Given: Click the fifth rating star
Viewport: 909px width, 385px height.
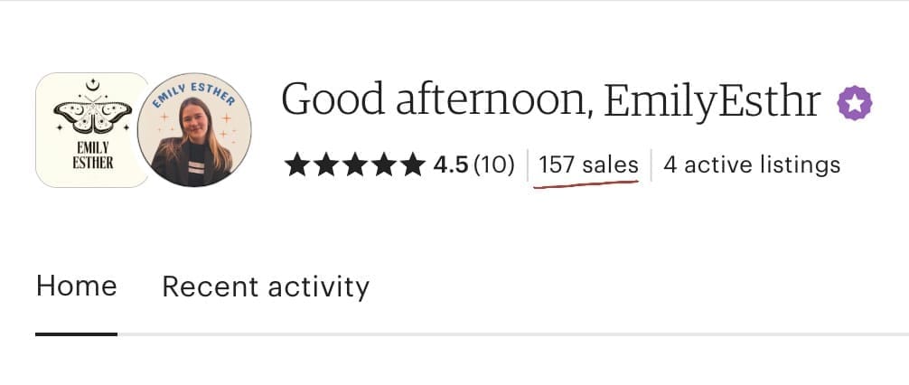Looking at the screenshot, I should click(412, 164).
